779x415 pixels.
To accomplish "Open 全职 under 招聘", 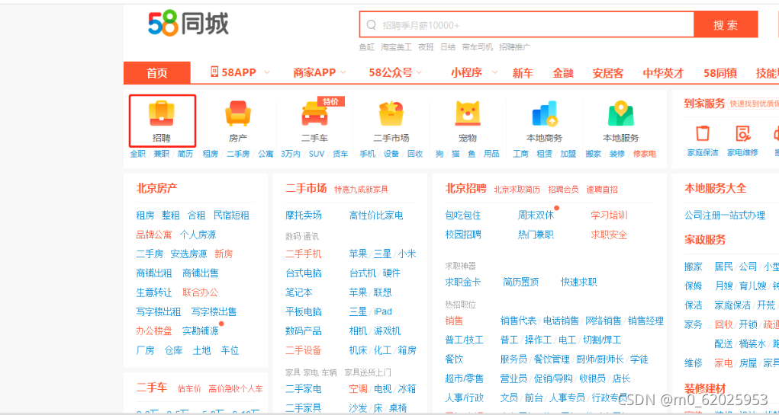I will [x=137, y=154].
